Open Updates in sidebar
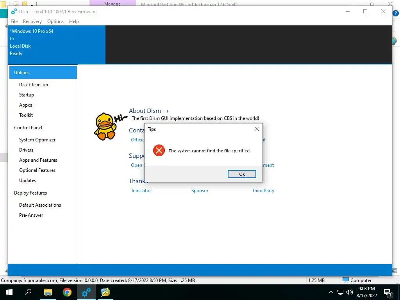 click(x=27, y=180)
